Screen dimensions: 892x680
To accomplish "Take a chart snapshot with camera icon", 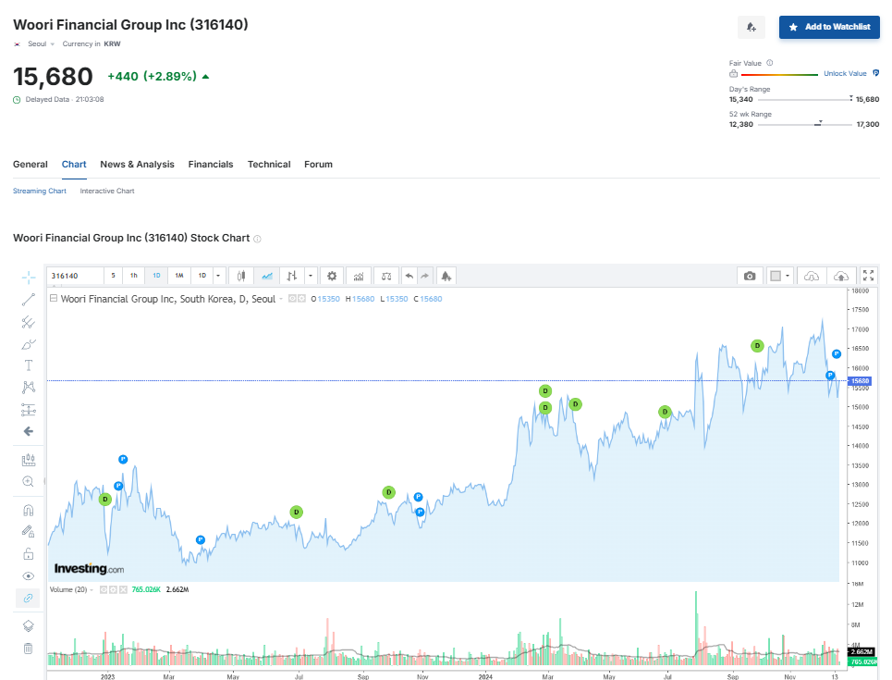I will [750, 277].
